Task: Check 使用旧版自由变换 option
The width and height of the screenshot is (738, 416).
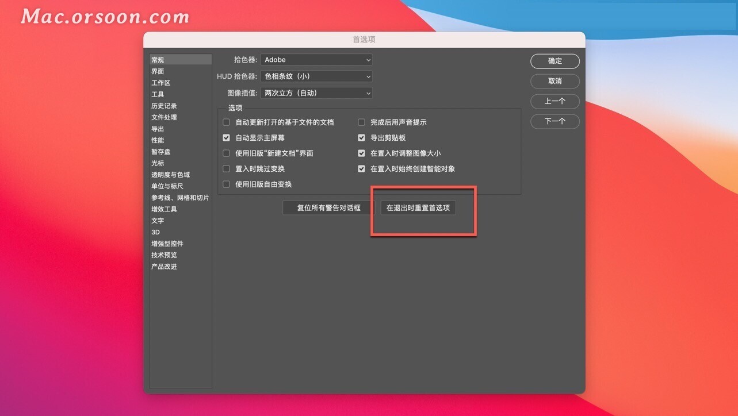Action: point(226,184)
